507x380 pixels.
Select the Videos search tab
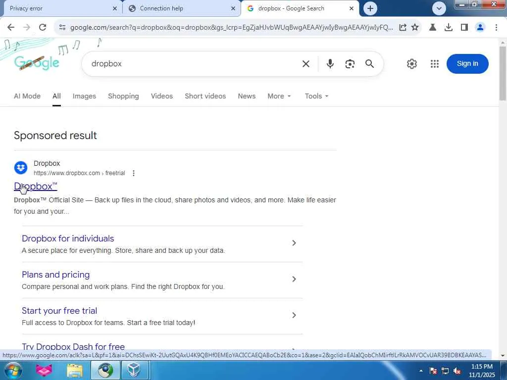pyautogui.click(x=162, y=96)
